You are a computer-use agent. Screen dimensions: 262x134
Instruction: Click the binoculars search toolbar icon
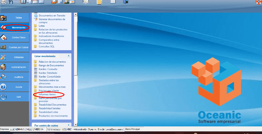[x=10, y=2]
